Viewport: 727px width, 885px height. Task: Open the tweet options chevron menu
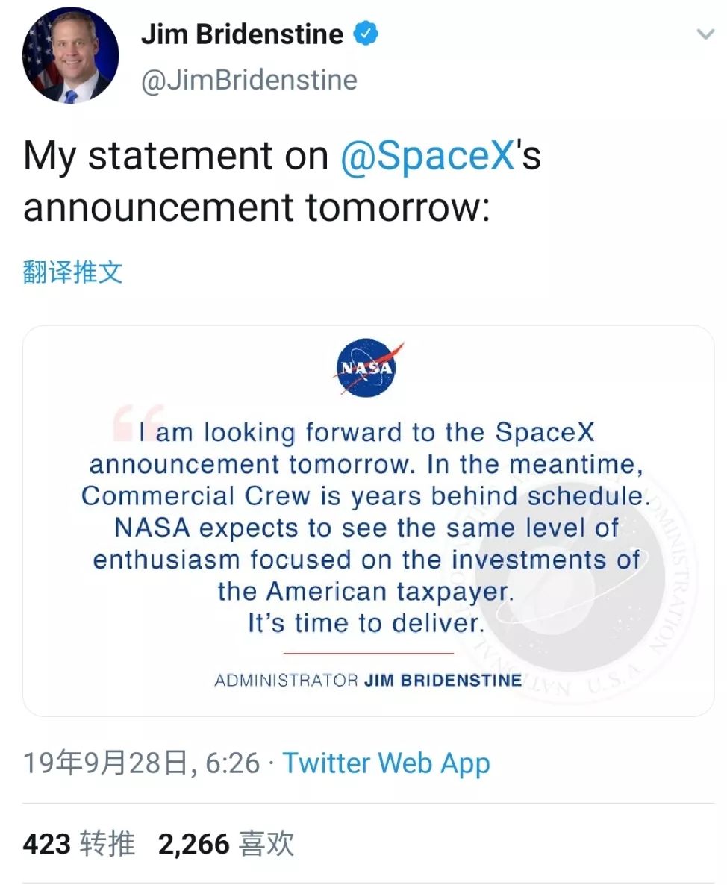pos(708,33)
